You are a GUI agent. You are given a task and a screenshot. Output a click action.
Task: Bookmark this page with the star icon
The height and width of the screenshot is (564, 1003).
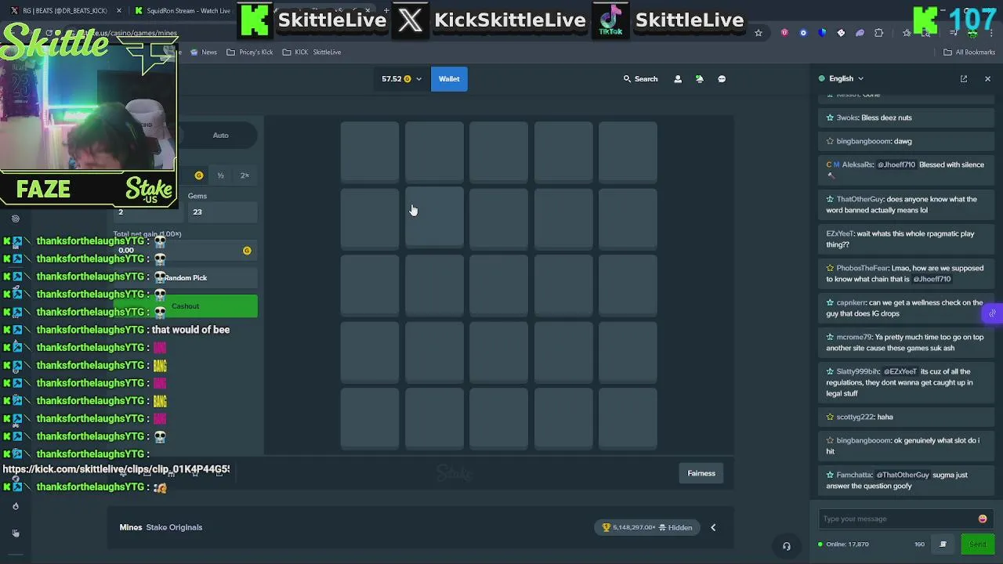[759, 33]
